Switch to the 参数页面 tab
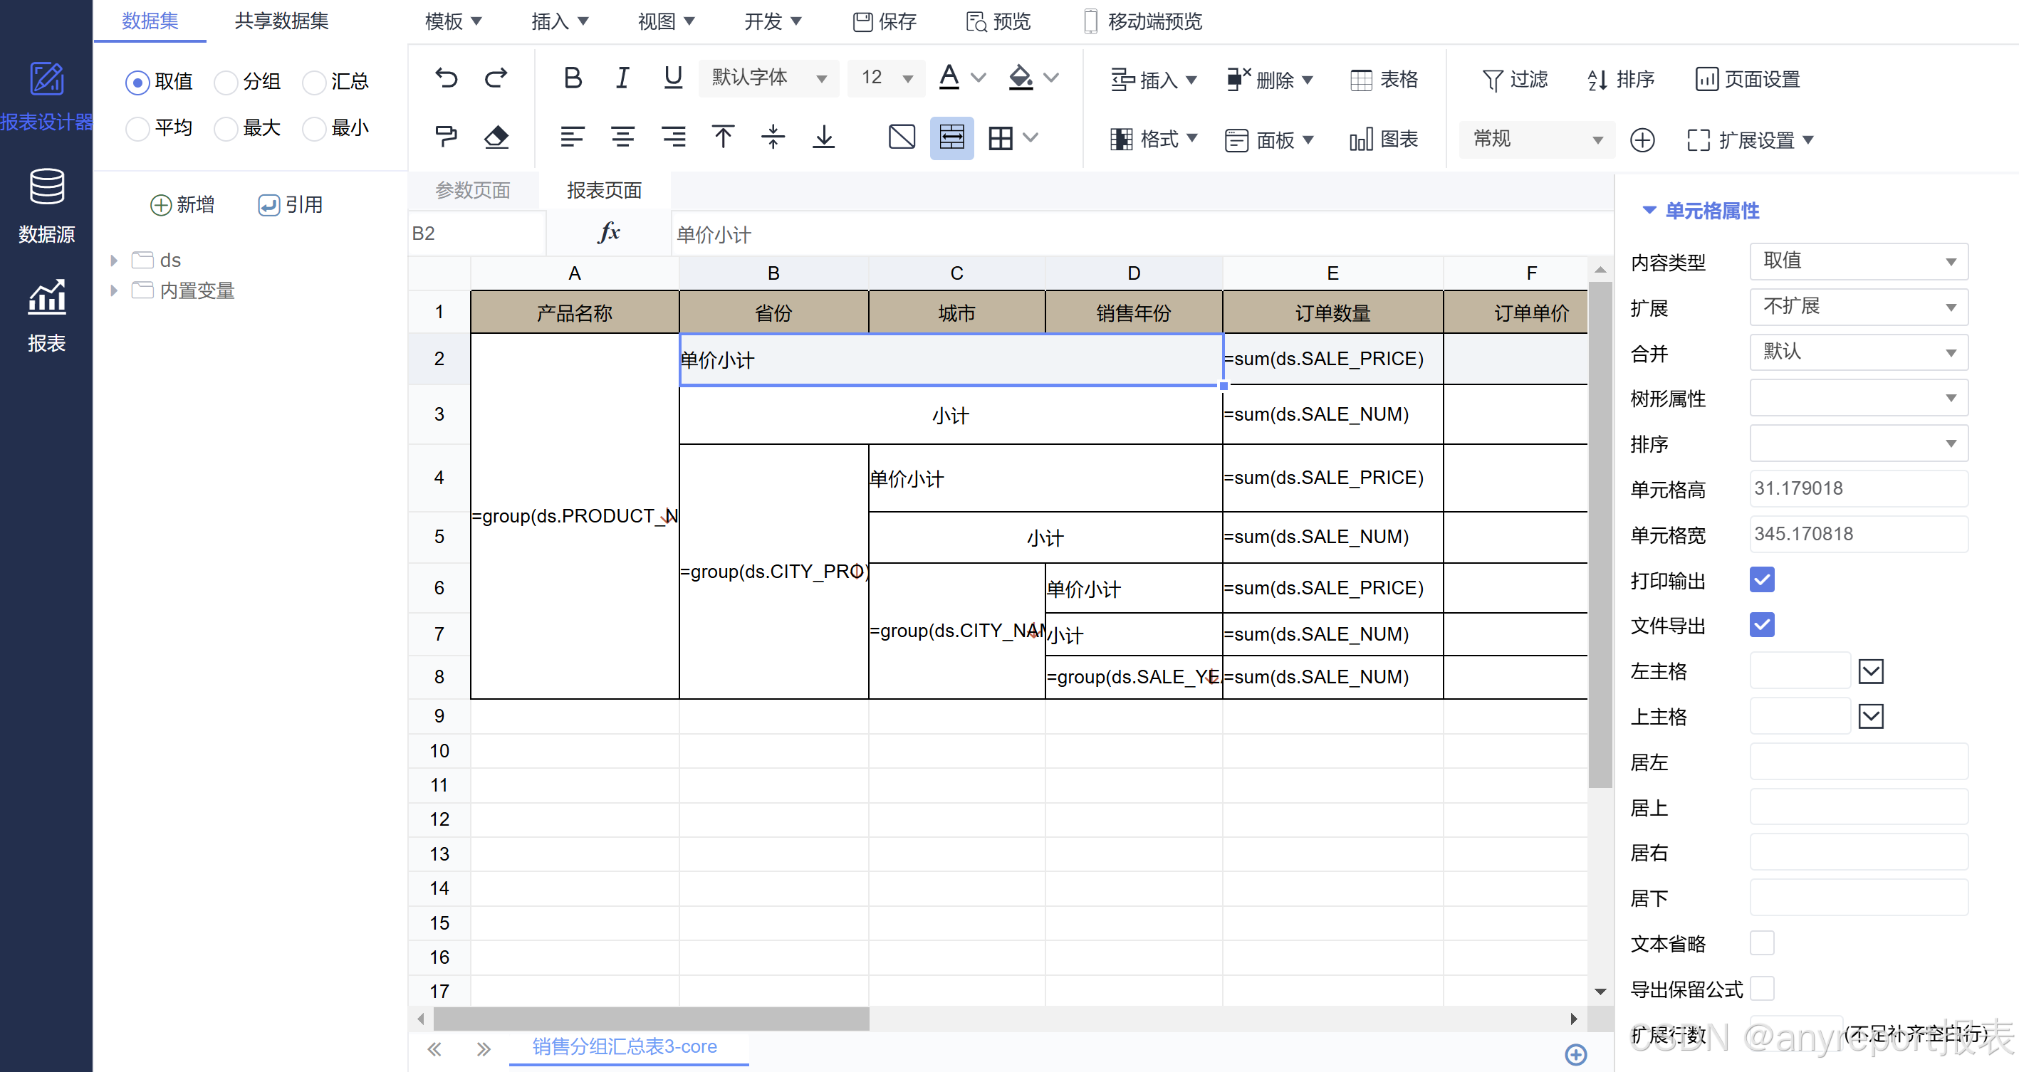Viewport: 2019px width, 1072px height. 473,191
